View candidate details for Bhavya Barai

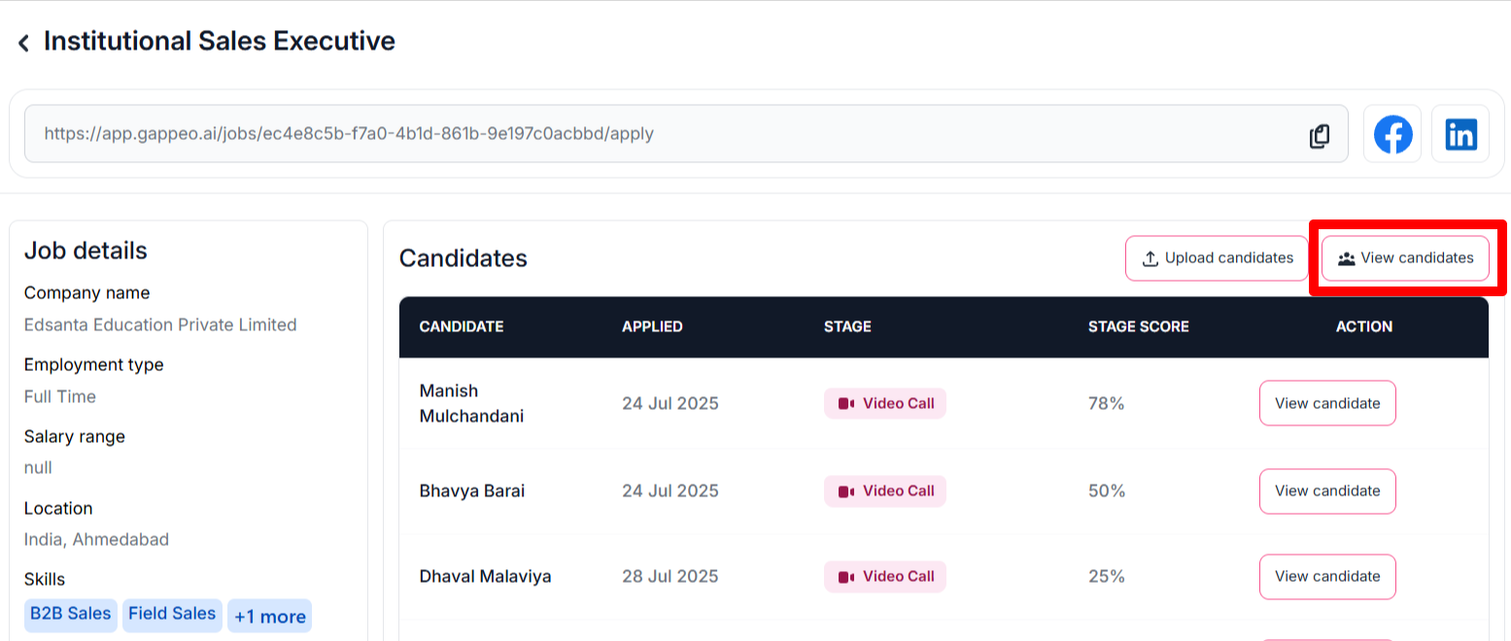[x=1327, y=491]
